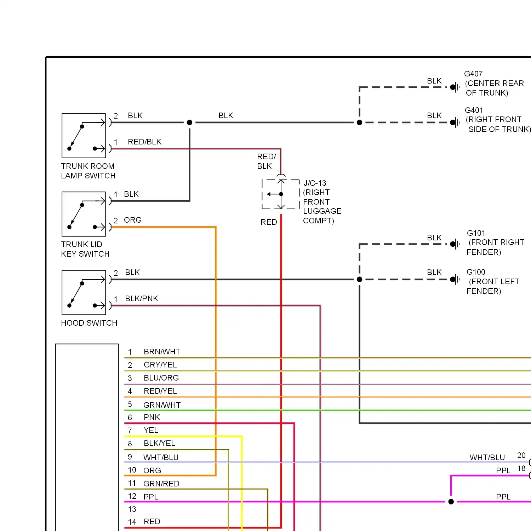Click the pin number 20 at right edge

pyautogui.click(x=521, y=455)
